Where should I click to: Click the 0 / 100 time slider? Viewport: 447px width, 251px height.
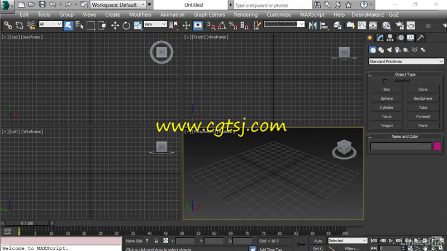coord(27,224)
